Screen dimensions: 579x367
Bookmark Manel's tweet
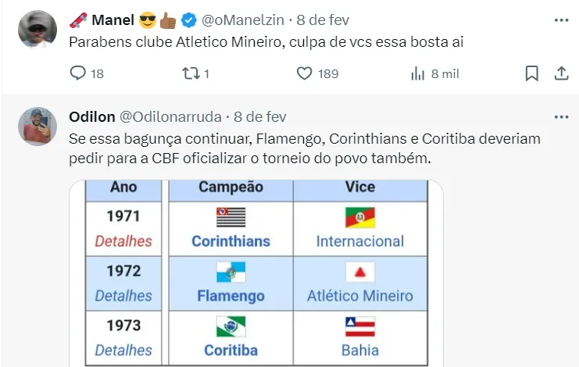click(531, 73)
